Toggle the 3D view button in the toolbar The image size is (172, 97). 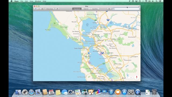click(x=39, y=9)
